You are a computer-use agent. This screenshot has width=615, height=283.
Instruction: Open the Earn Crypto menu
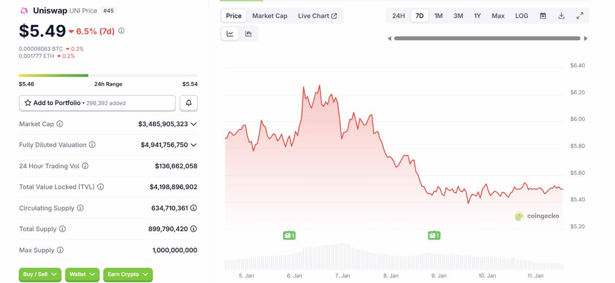(x=128, y=274)
